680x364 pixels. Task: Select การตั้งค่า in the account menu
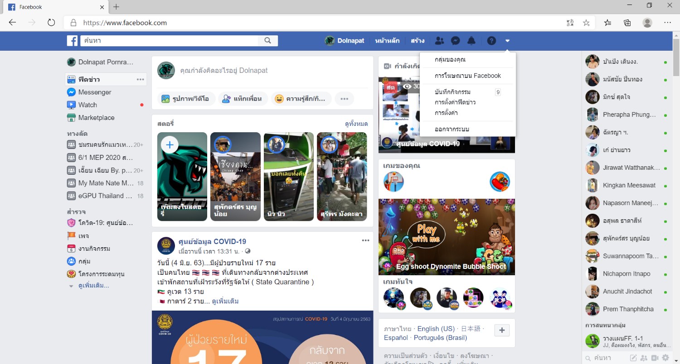[468, 113]
